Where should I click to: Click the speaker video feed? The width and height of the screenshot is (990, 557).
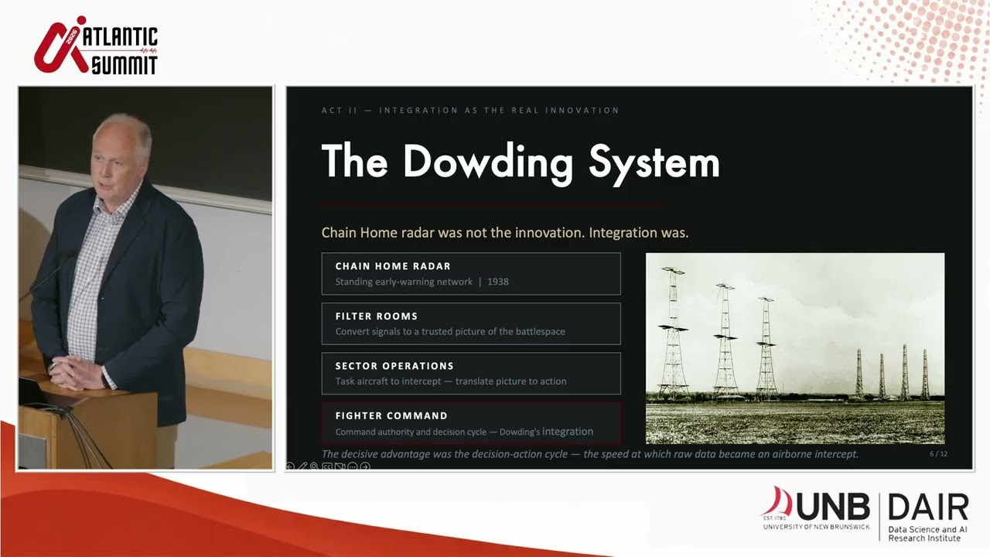tap(145, 278)
